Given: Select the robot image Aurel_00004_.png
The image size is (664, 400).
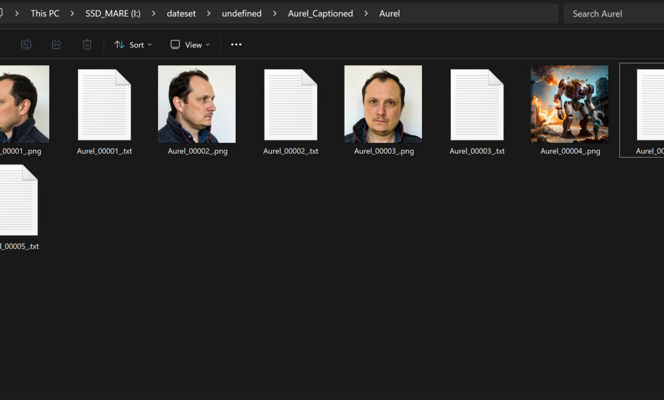Looking at the screenshot, I should (570, 104).
